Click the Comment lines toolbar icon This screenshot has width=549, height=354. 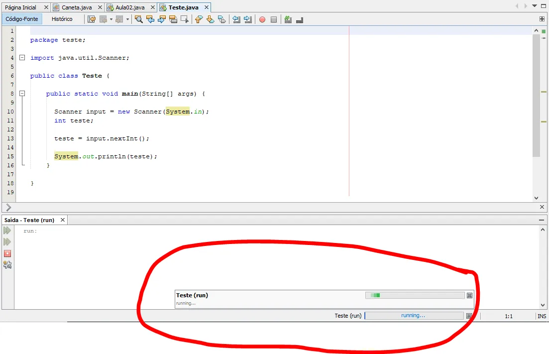pos(288,19)
